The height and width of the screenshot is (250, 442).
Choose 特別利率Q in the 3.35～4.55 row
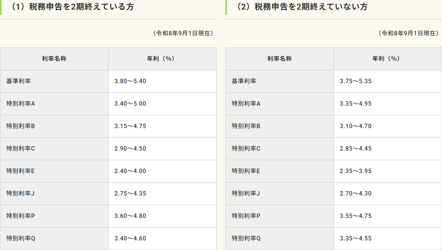(246, 238)
